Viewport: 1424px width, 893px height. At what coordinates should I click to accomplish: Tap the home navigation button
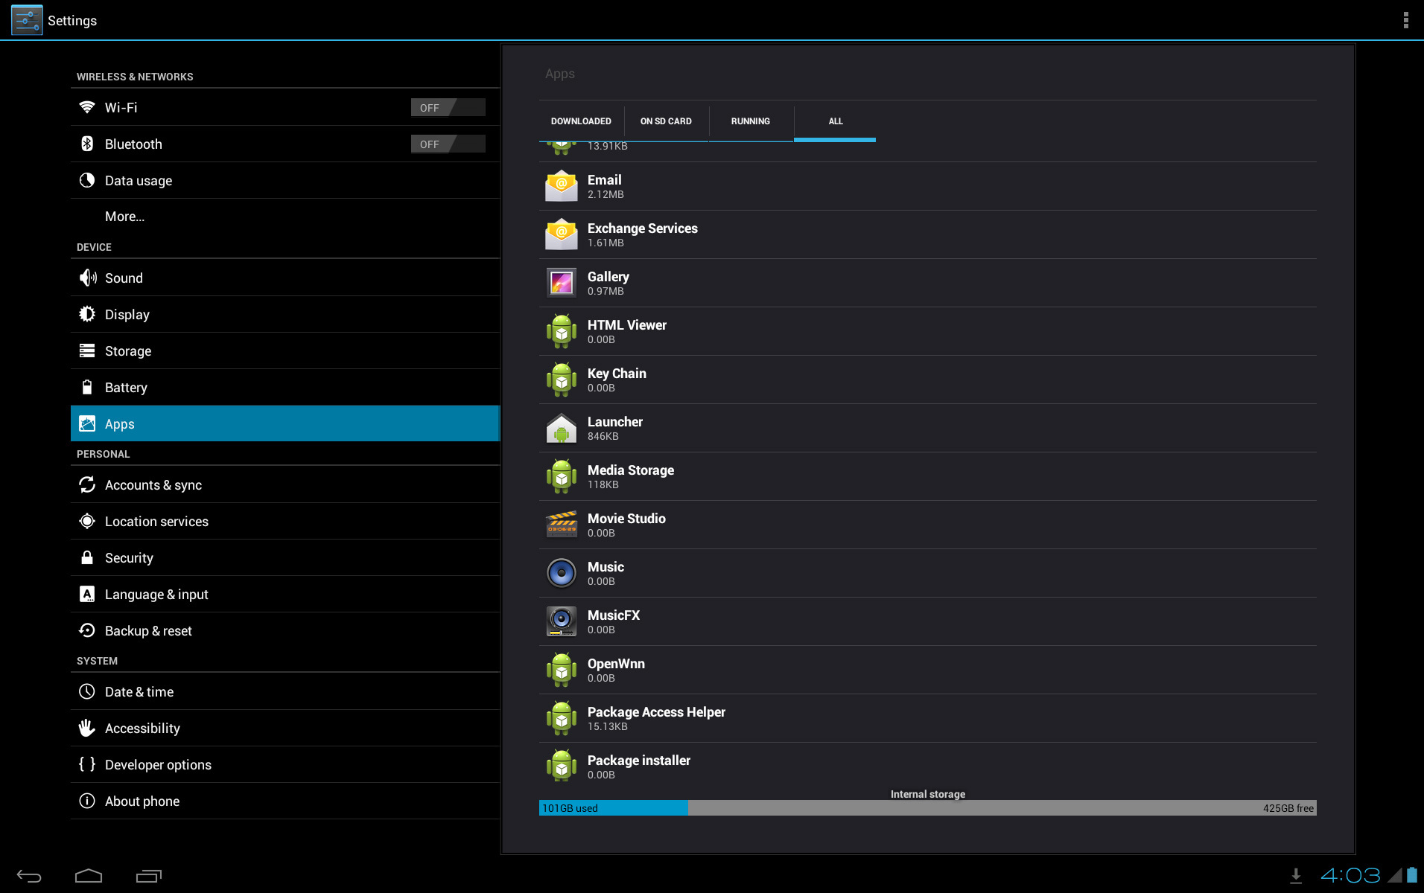[89, 876]
